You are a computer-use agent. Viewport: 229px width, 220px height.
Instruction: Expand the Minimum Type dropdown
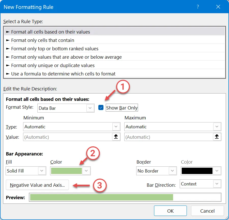[116, 127]
